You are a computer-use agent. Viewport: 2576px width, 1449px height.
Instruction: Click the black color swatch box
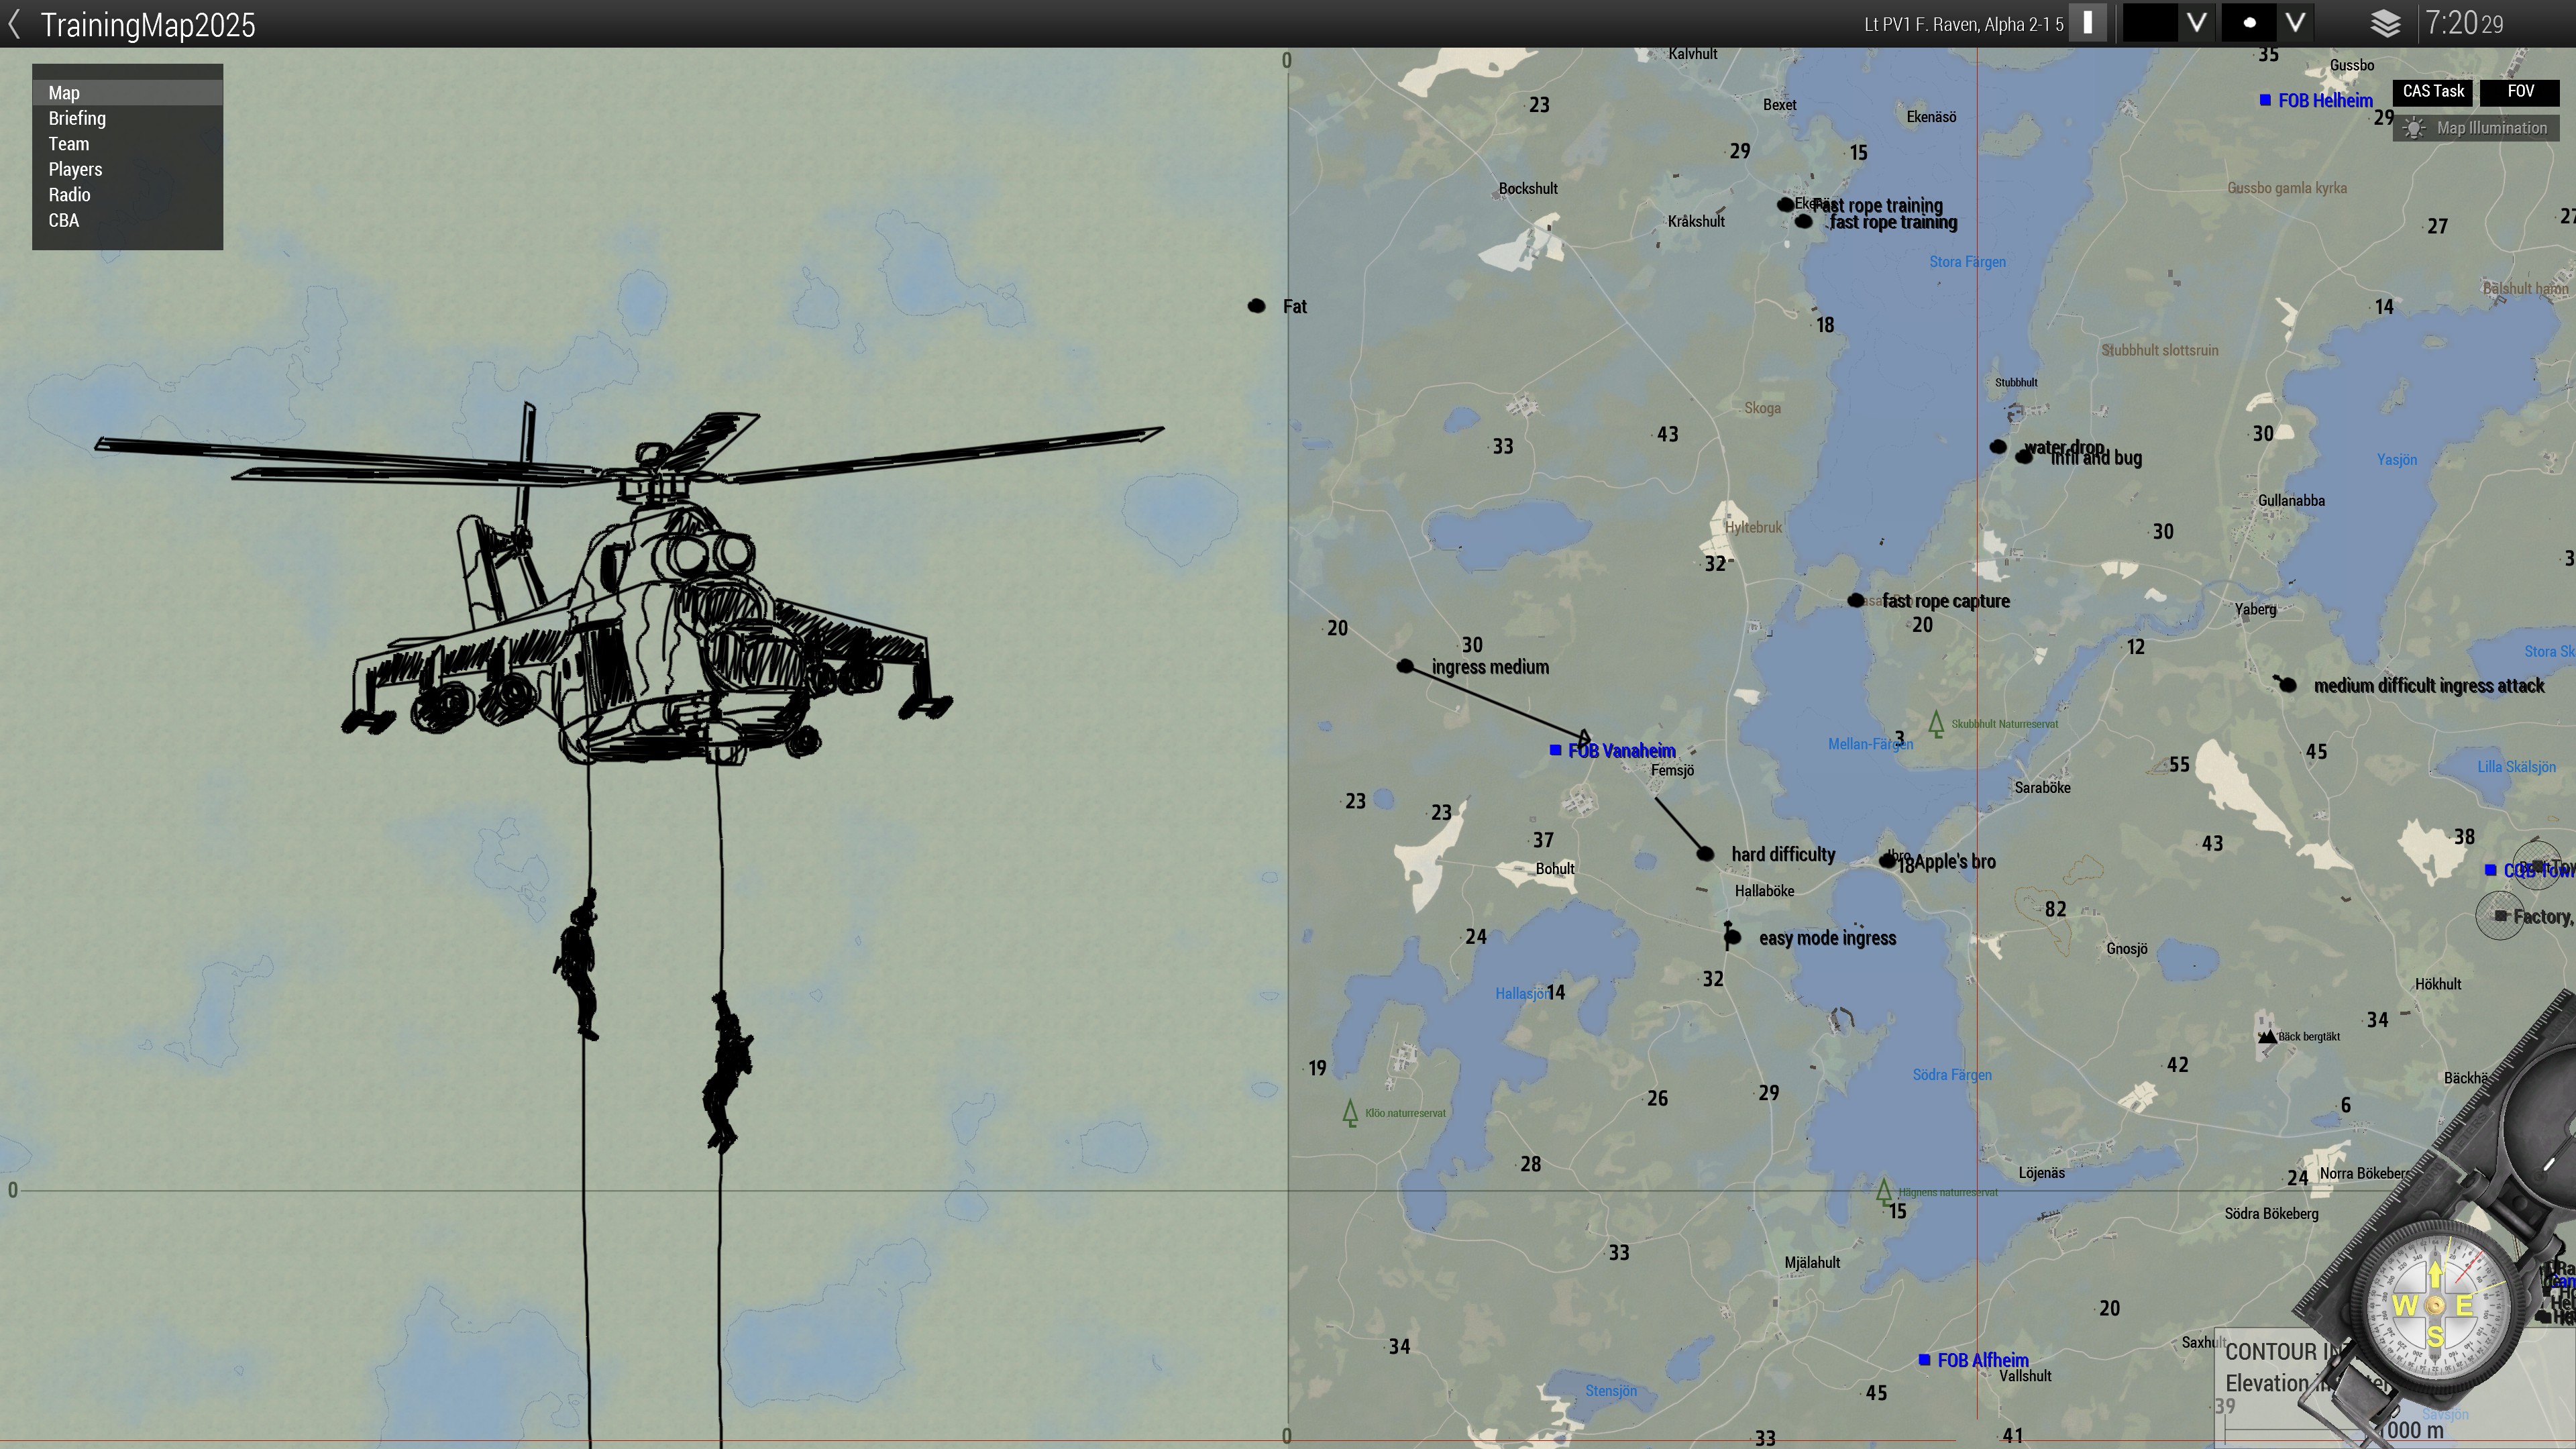[x=2150, y=23]
